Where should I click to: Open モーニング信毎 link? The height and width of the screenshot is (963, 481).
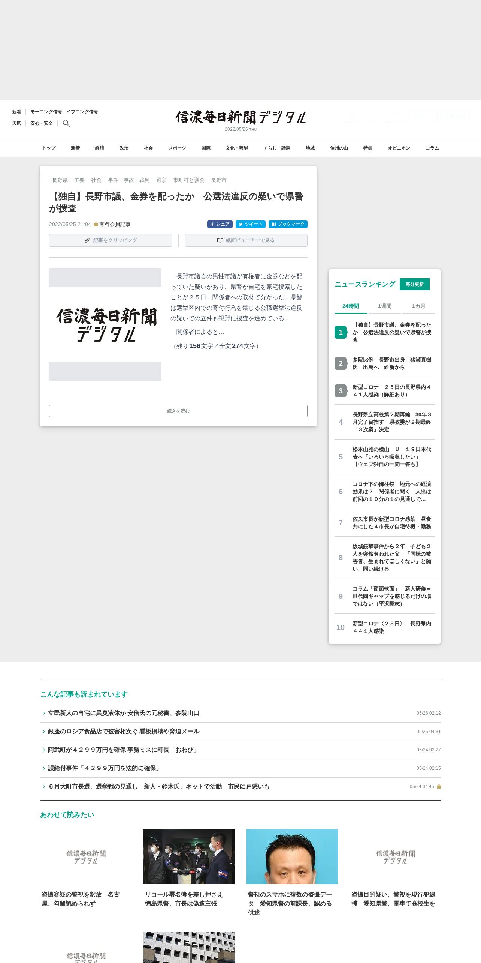click(46, 112)
